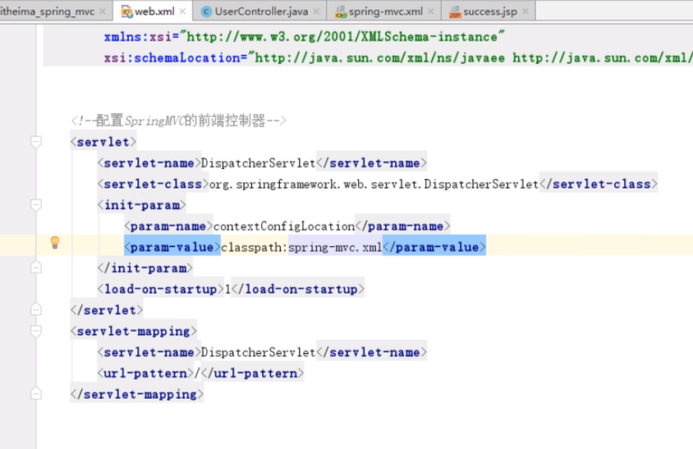Collapse the servlet-mapping opening fold marker
The image size is (693, 449).
(x=36, y=331)
